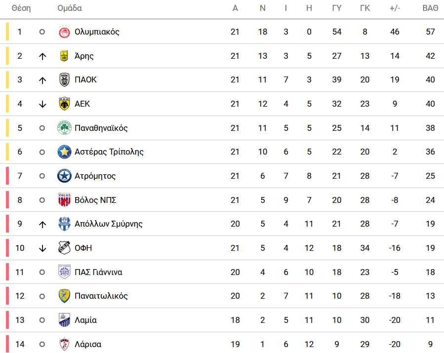Click the up arrow beside Άρης
The image size is (444, 353).
click(42, 56)
